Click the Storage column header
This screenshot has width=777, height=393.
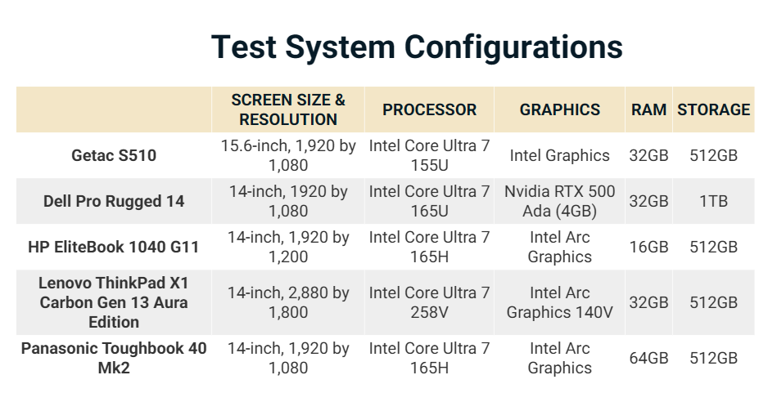(713, 109)
